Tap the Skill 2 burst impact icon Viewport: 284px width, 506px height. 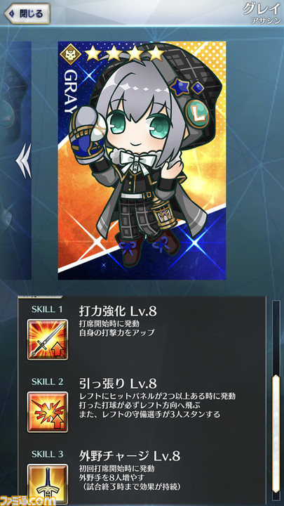click(48, 412)
